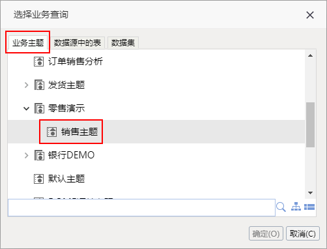Focus the search text field

[x=141, y=207]
